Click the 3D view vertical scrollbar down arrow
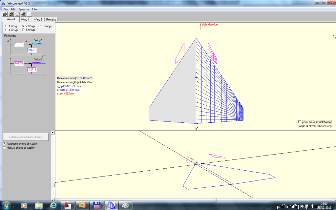This screenshot has width=336, height=210. (52, 199)
